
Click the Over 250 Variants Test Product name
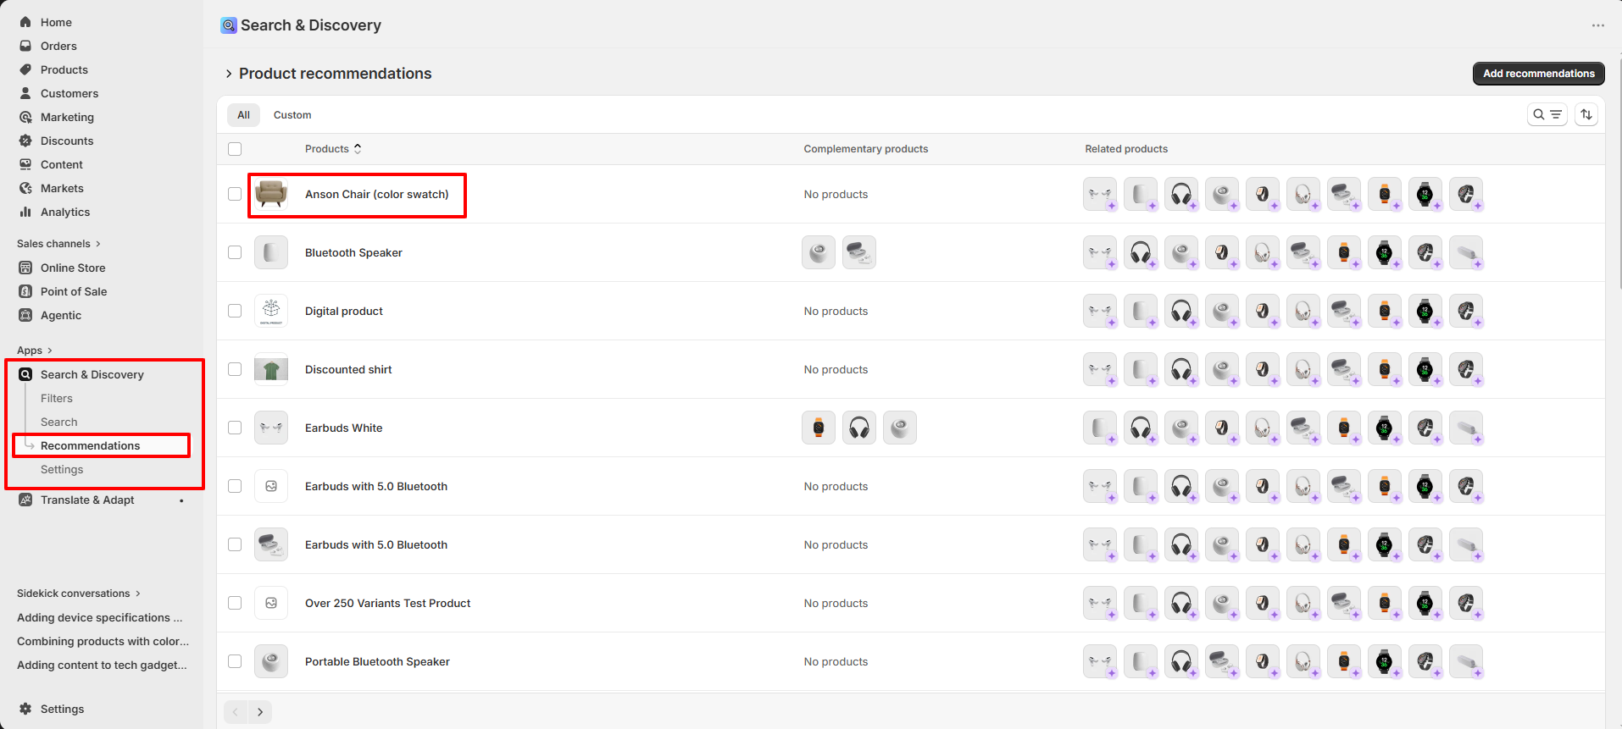(387, 603)
